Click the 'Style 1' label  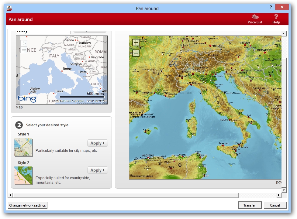click(x=23, y=134)
